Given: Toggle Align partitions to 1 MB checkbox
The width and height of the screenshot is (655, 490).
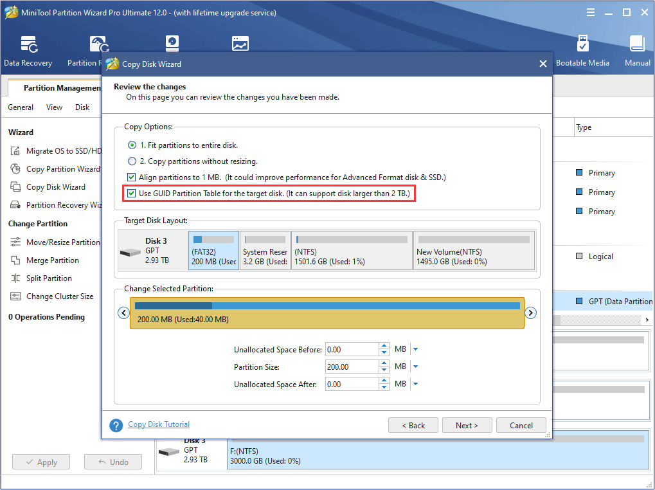Looking at the screenshot, I should click(131, 177).
